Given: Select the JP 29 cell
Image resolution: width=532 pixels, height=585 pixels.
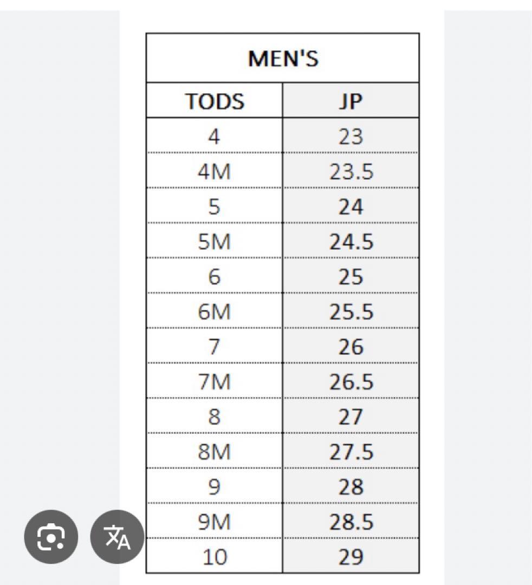Looking at the screenshot, I should tap(351, 557).
